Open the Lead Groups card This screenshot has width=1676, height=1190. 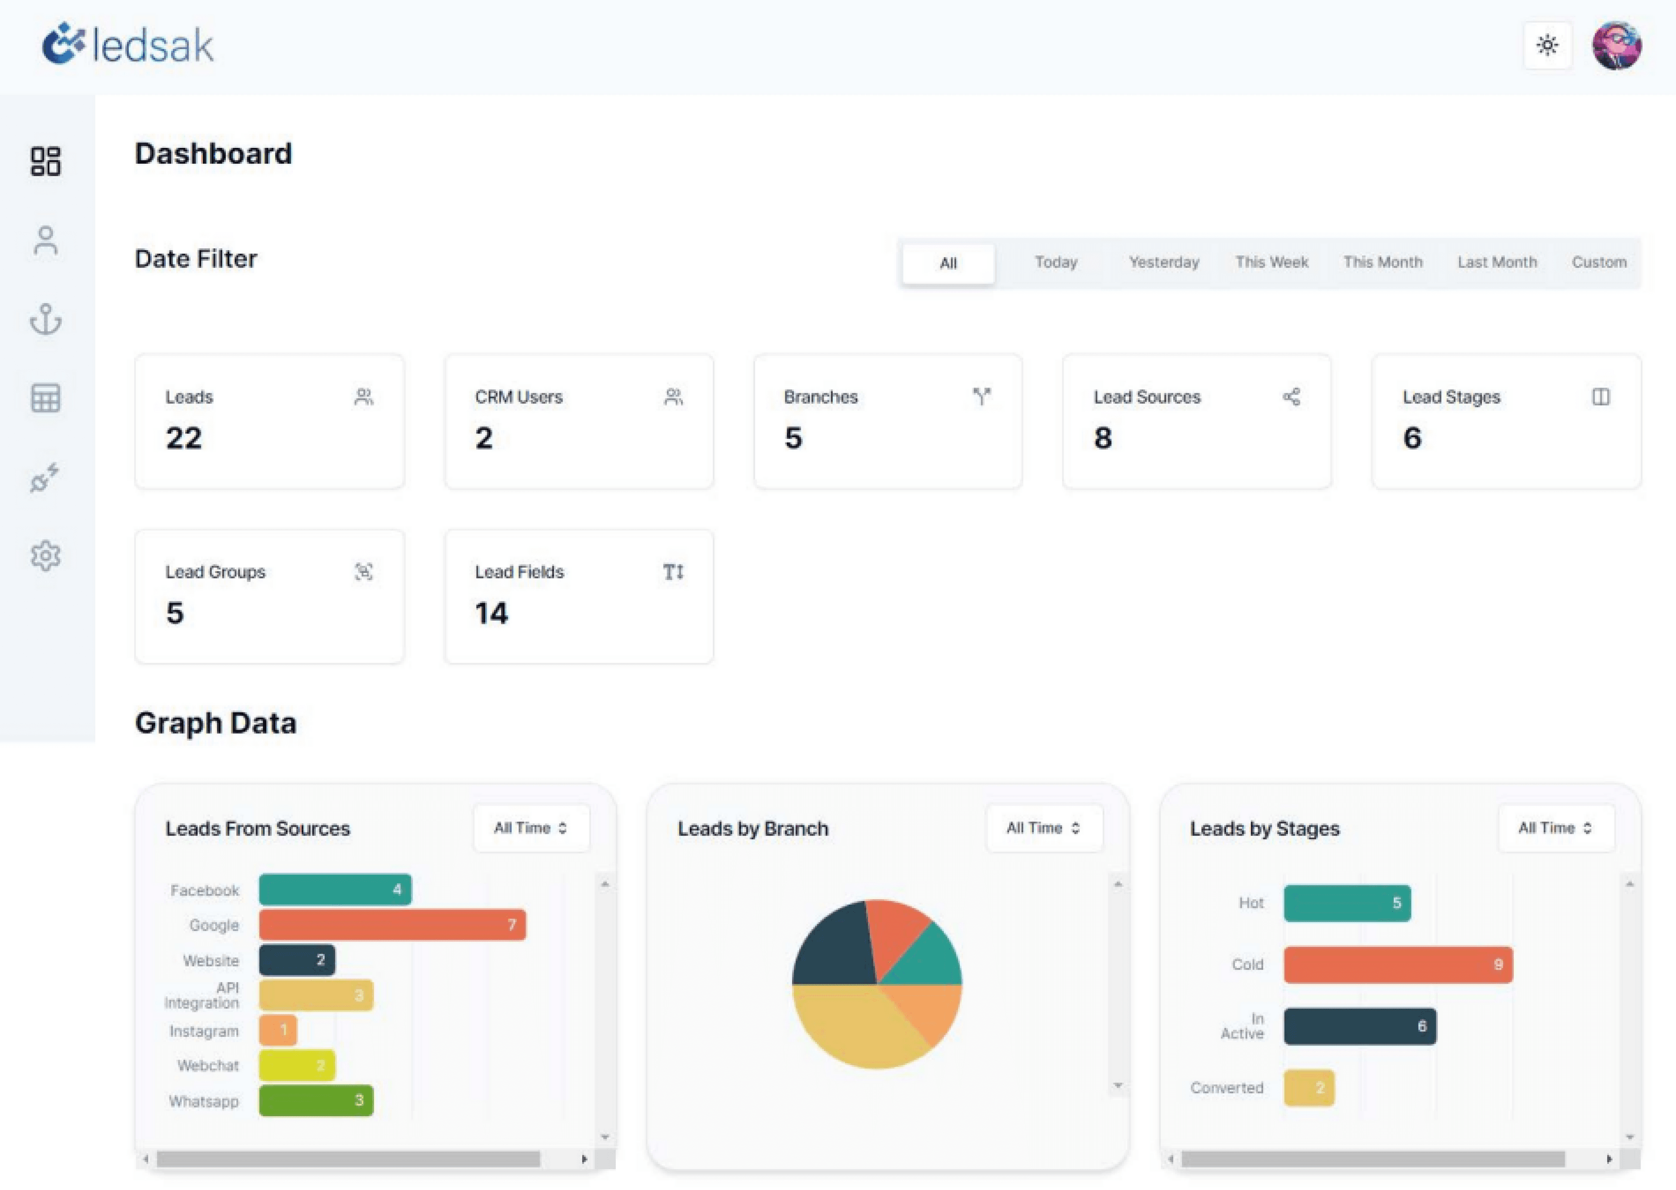click(x=270, y=597)
